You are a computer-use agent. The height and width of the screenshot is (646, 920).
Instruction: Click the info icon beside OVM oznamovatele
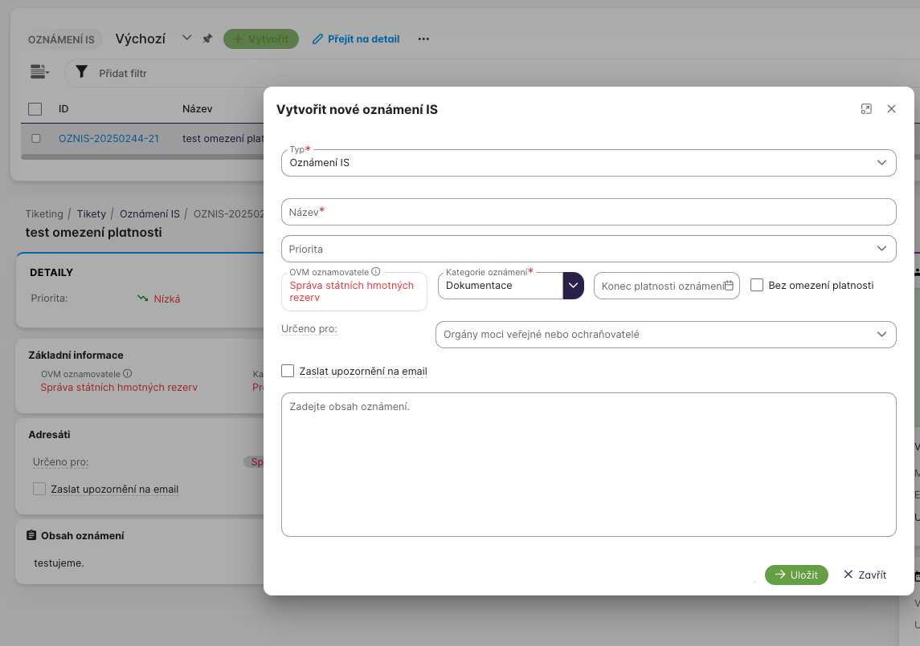coord(376,271)
